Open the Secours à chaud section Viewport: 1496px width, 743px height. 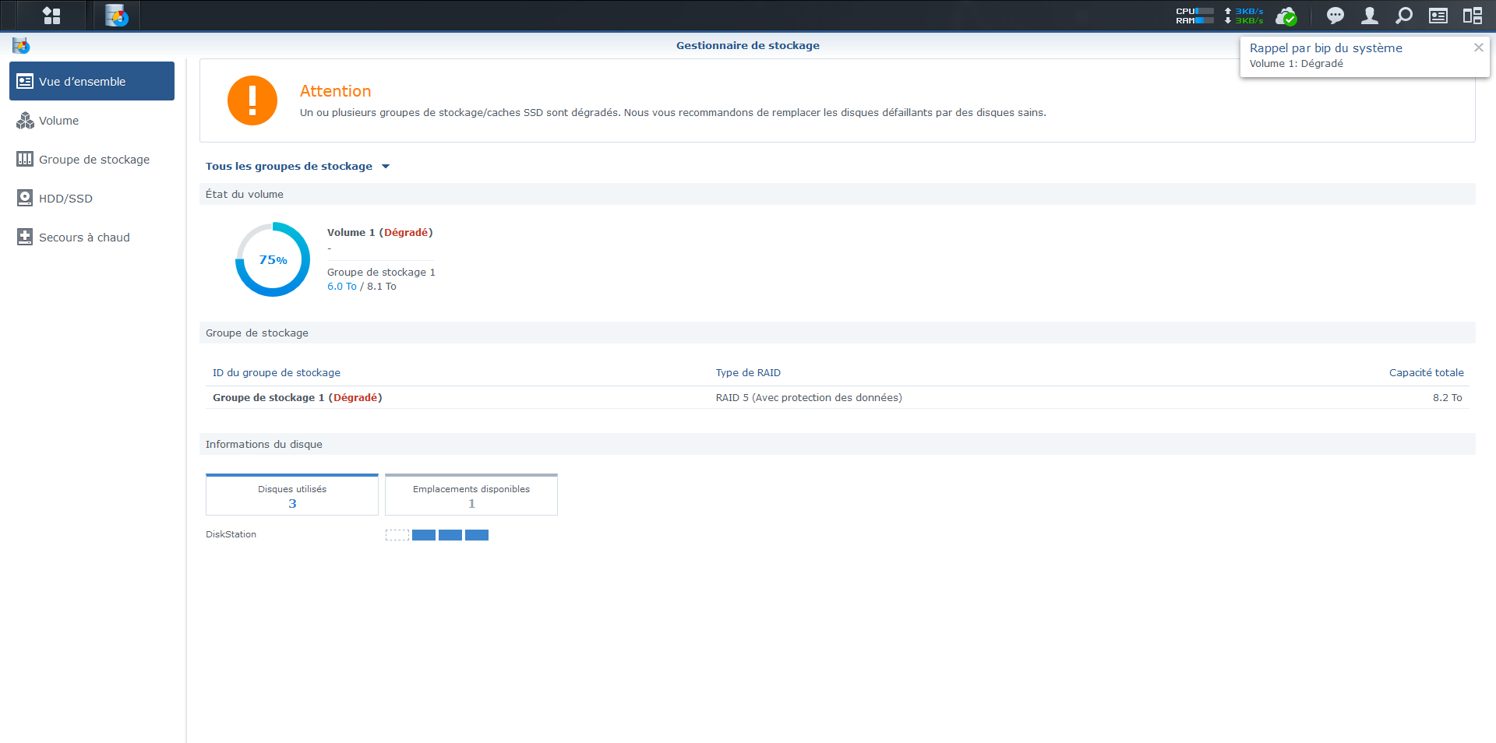tap(92, 237)
